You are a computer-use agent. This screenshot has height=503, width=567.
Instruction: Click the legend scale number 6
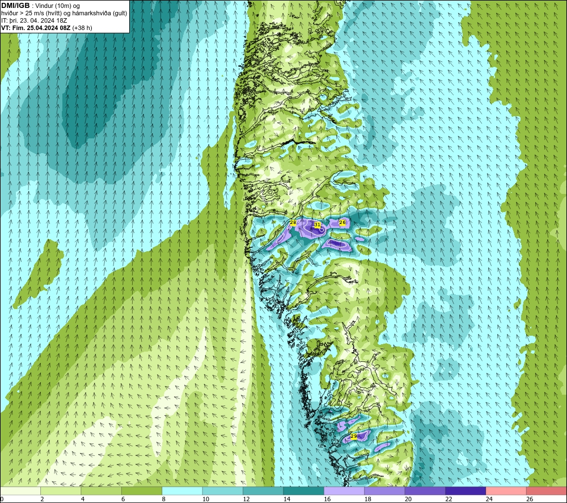[123, 499]
